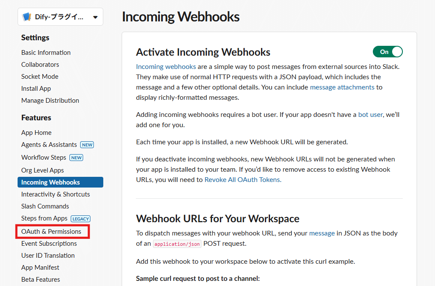Click Revoke All OAuth Tokens link
435x286 pixels.
tap(243, 180)
